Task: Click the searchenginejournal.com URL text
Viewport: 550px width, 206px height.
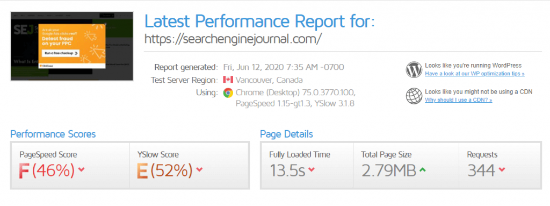Action: point(233,39)
